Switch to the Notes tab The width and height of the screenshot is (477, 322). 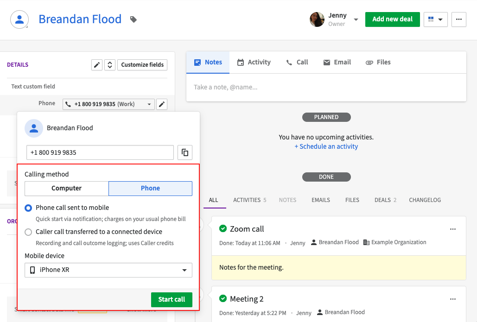coord(208,63)
